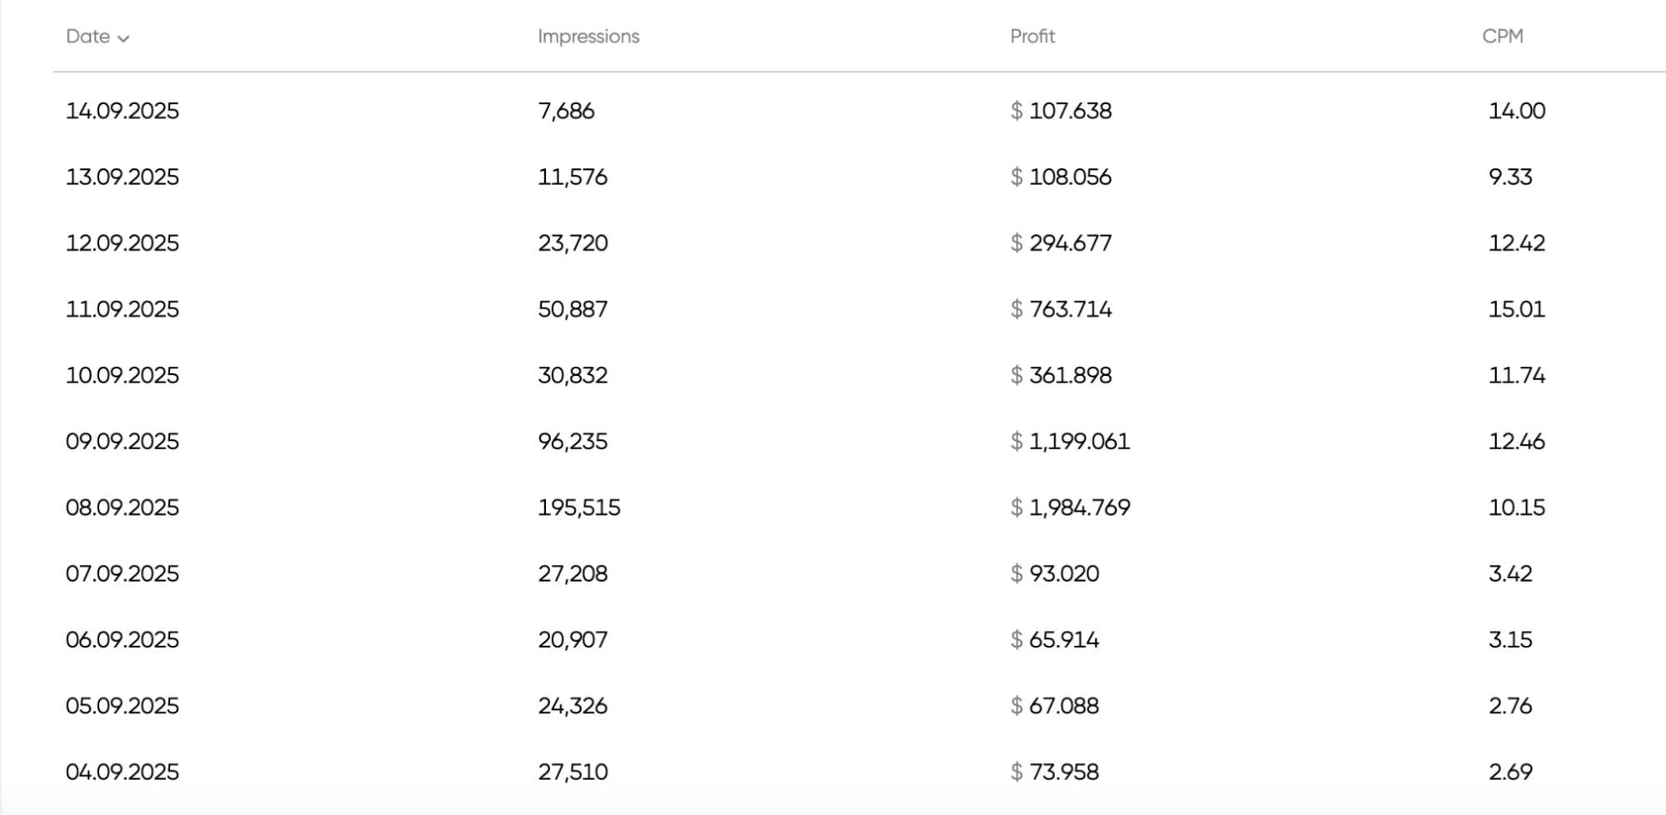
Task: Select the CPM value 14.00
Action: point(1517,111)
